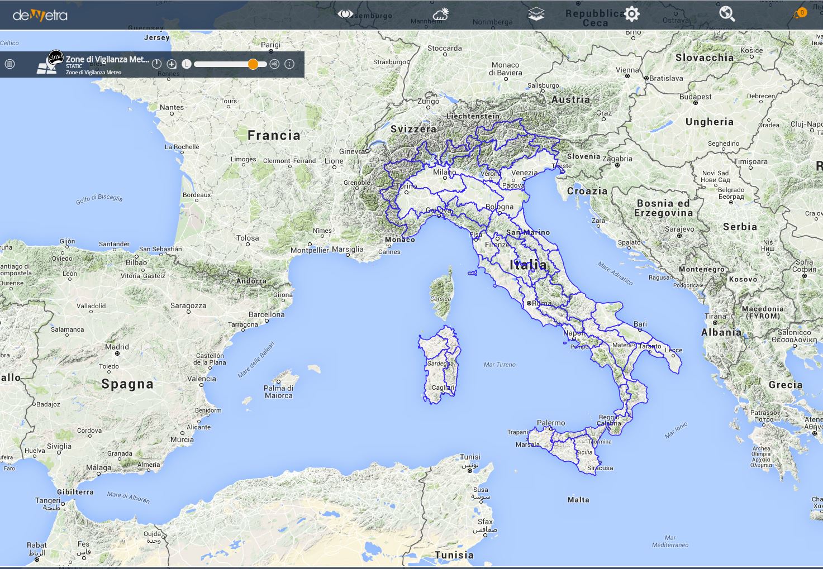The image size is (823, 569).
Task: Toggle the layer power on/off button
Action: click(x=156, y=64)
